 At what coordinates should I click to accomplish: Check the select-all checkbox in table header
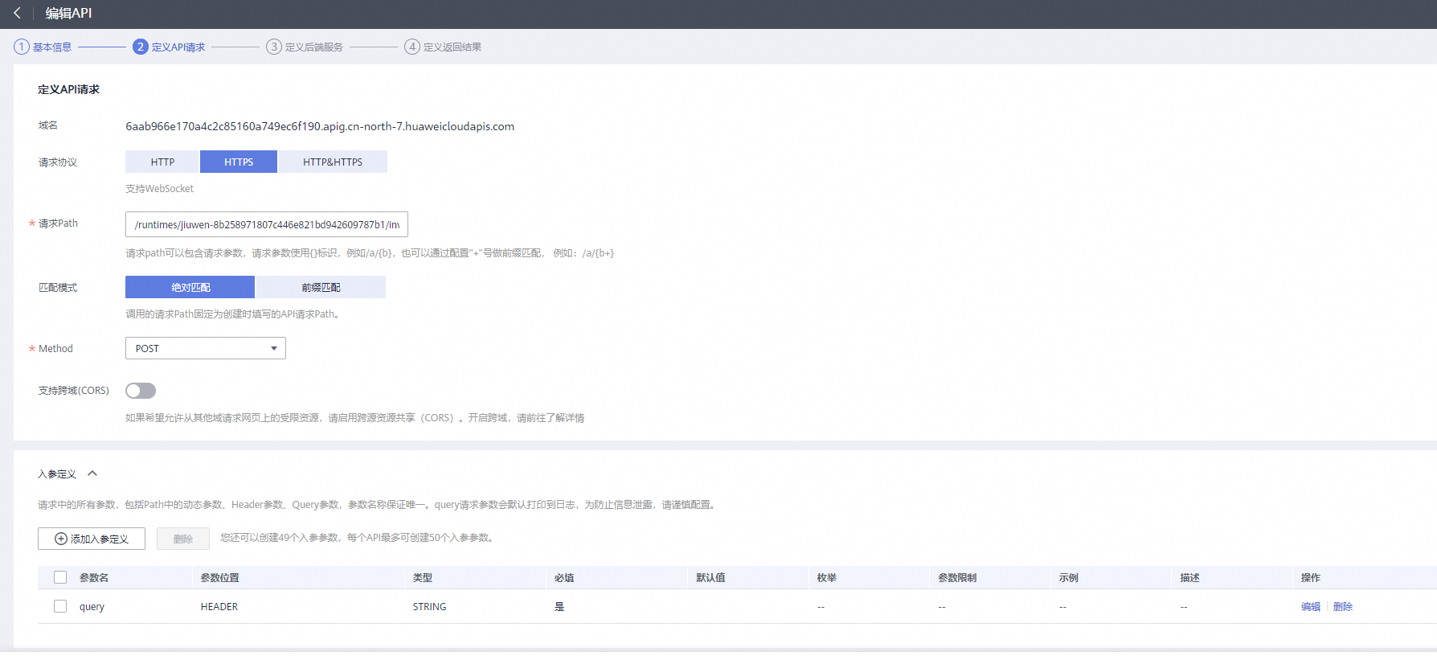(x=60, y=577)
